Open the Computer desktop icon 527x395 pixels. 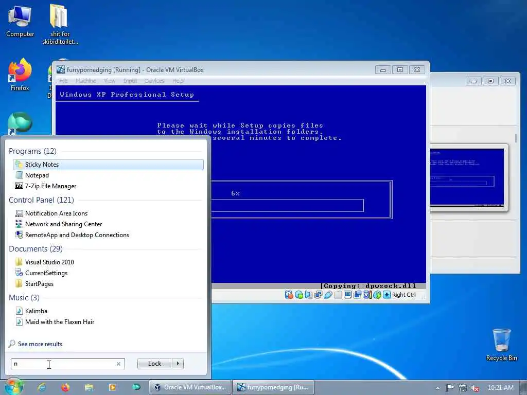pyautogui.click(x=20, y=21)
